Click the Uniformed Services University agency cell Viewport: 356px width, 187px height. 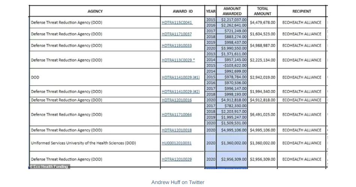pyautogui.click(x=83, y=143)
